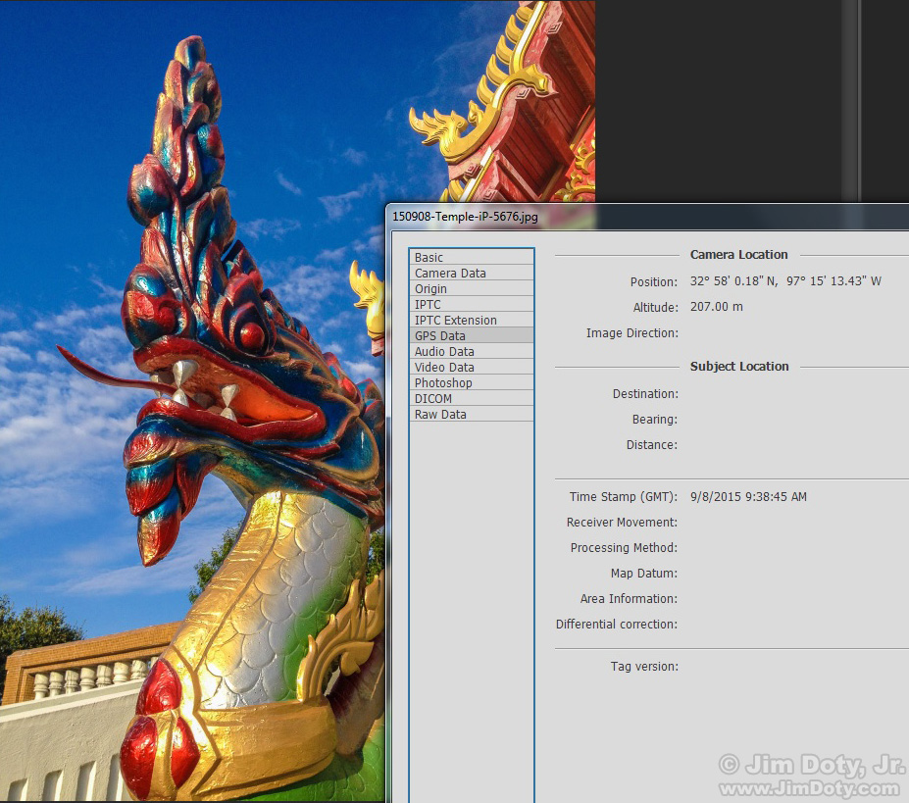Click the Image Direction label
The image size is (909, 803).
click(x=631, y=332)
